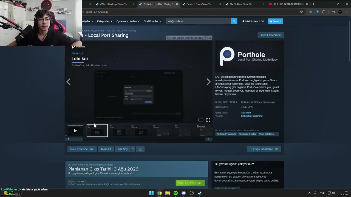Open the taskbar clock and date
The width and height of the screenshot is (351, 197).
(343, 193)
